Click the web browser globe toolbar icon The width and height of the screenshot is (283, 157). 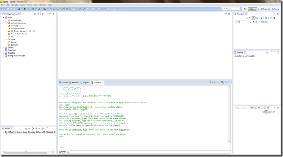pos(83,9)
